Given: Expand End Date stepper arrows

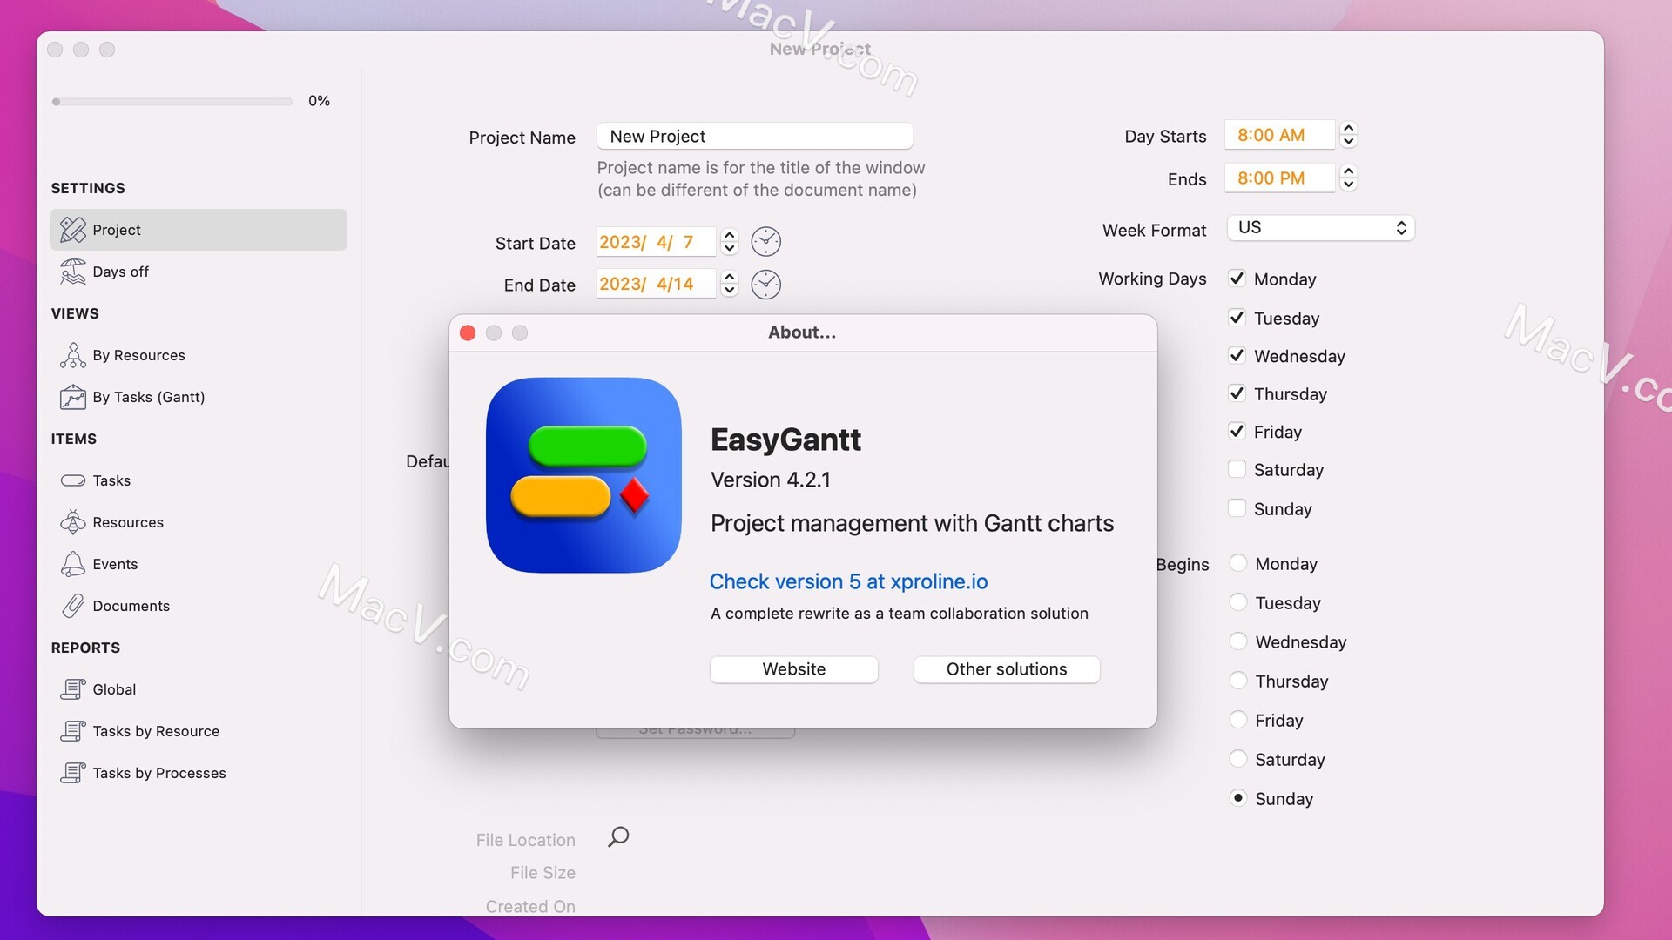Looking at the screenshot, I should pyautogui.click(x=729, y=284).
